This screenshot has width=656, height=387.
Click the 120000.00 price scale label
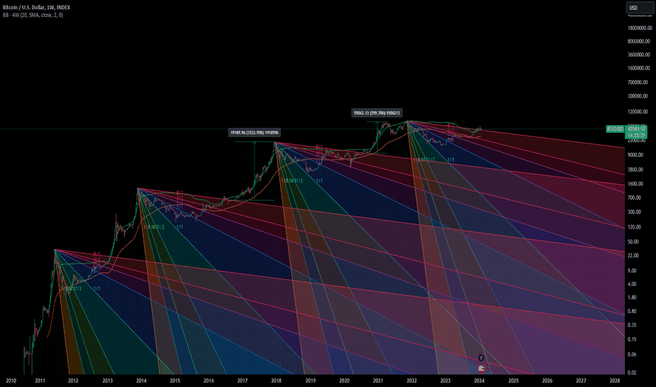639,112
